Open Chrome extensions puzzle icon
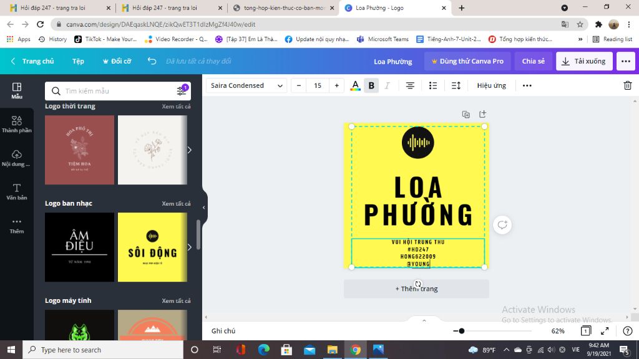Screen dimensions: 639x359 (598, 24)
